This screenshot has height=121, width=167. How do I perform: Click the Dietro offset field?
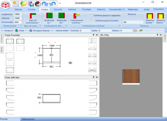coord(126,31)
